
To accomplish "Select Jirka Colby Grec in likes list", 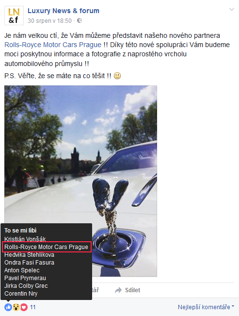I will 26,286.
